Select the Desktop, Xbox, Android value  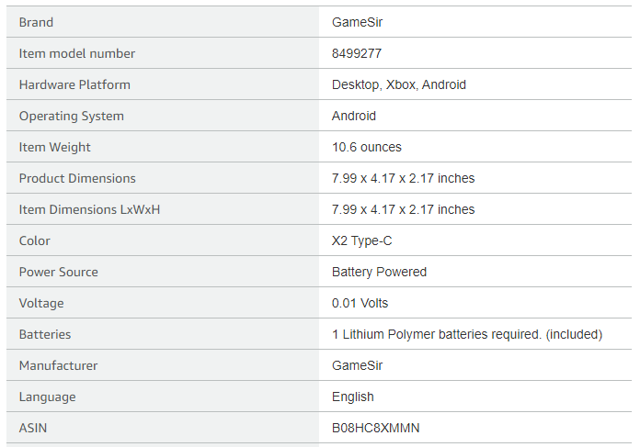point(398,84)
